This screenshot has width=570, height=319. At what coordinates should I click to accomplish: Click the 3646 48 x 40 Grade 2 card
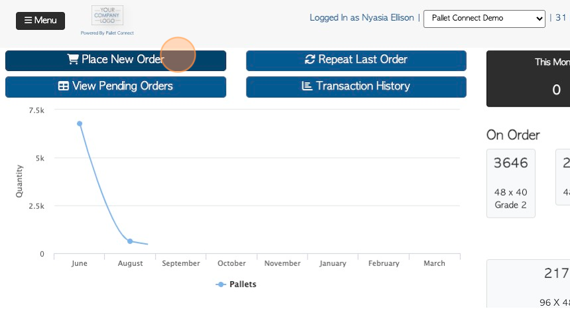click(511, 183)
